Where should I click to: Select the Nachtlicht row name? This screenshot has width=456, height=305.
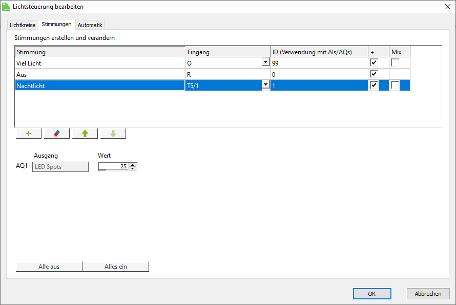[x=100, y=85]
